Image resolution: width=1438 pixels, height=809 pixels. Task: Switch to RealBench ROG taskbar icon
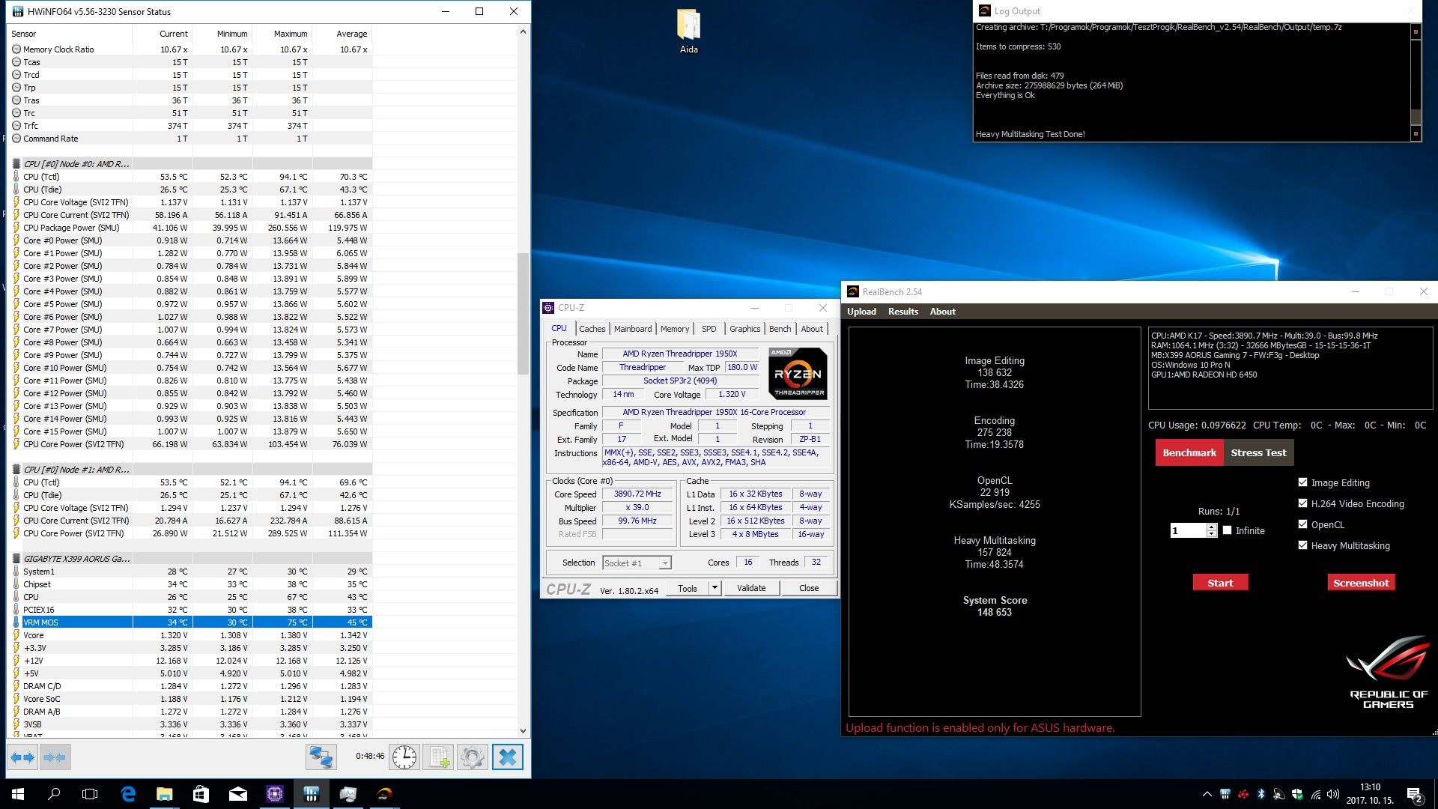[x=384, y=794]
